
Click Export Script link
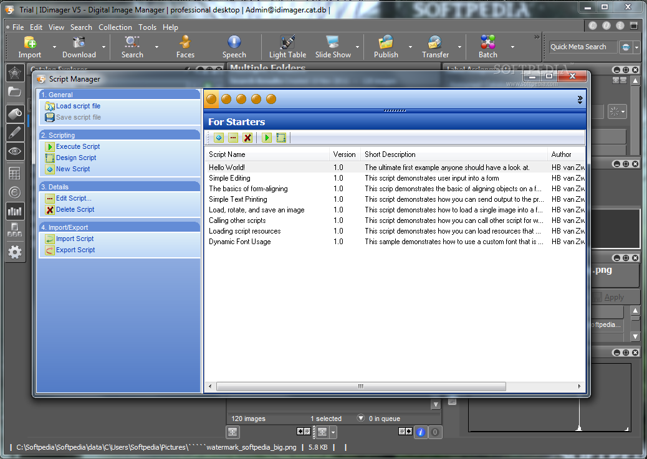click(x=75, y=250)
